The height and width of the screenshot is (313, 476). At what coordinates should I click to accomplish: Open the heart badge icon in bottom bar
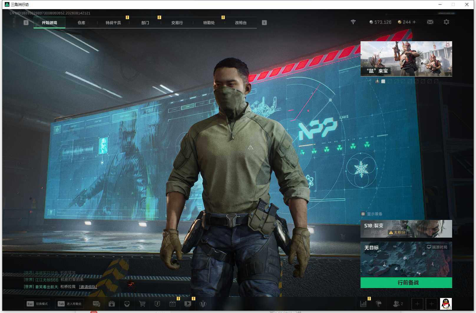(127, 304)
